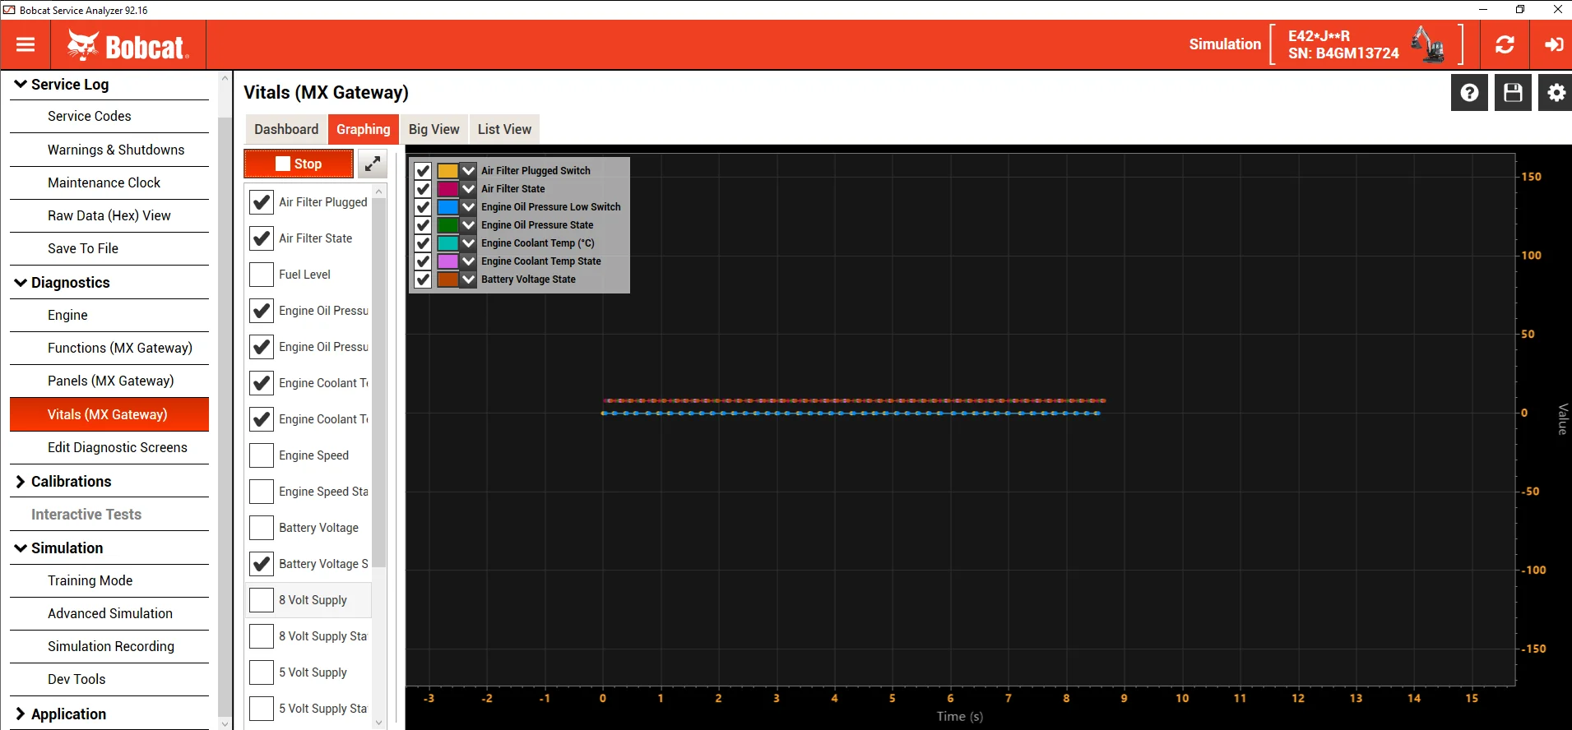The height and width of the screenshot is (730, 1572).
Task: Click the save floppy disk icon
Action: tap(1512, 93)
